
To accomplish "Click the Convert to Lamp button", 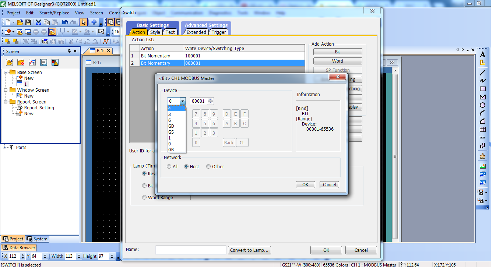I will pos(249,250).
